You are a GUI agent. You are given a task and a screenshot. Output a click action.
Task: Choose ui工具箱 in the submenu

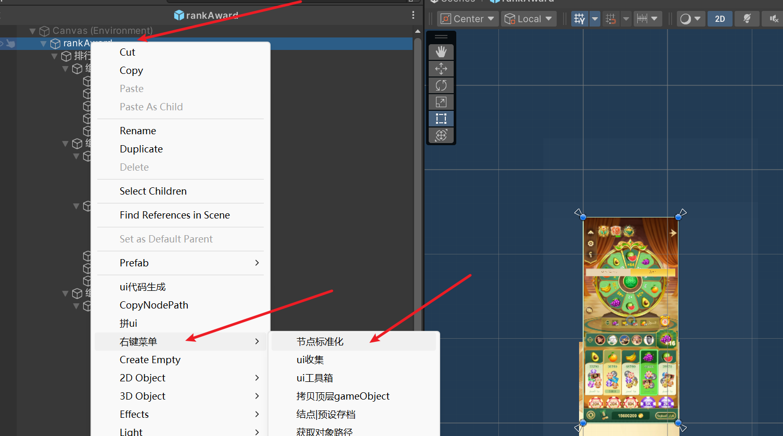coord(354,378)
